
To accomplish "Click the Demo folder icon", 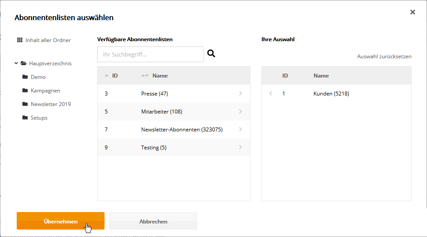I will pos(25,77).
